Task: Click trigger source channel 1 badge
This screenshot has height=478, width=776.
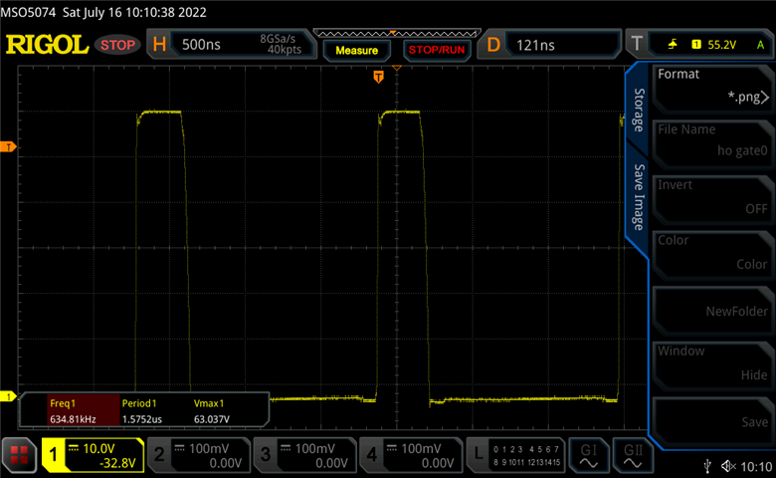Action: tap(696, 45)
